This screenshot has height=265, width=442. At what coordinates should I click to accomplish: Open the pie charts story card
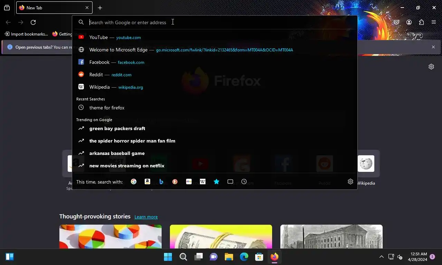coord(110,237)
